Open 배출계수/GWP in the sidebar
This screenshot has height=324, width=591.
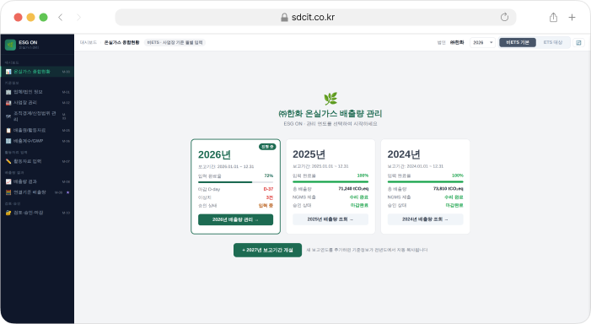click(37, 141)
